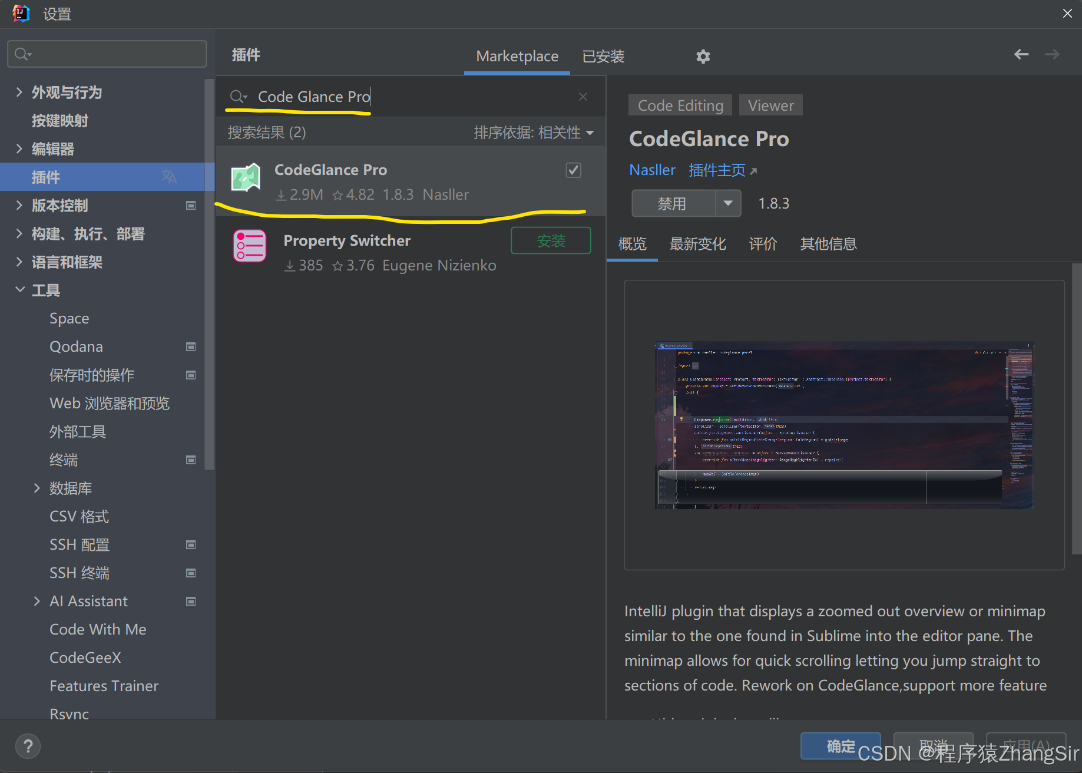Expand the 数据库 tree node
The width and height of the screenshot is (1082, 773).
[x=37, y=488]
